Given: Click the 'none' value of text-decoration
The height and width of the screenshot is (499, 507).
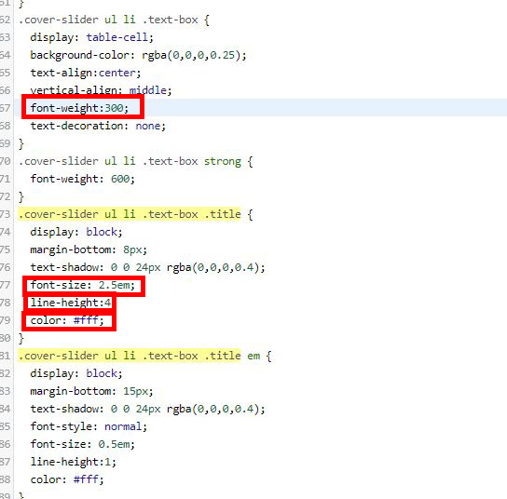Looking at the screenshot, I should click(147, 126).
